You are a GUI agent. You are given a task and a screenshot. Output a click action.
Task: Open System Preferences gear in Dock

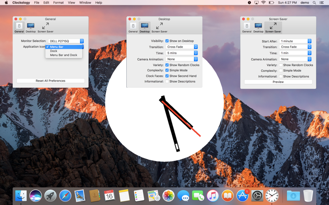(257, 196)
